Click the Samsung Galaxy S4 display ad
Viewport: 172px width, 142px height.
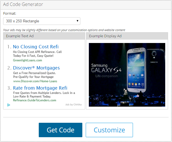click(x=127, y=75)
